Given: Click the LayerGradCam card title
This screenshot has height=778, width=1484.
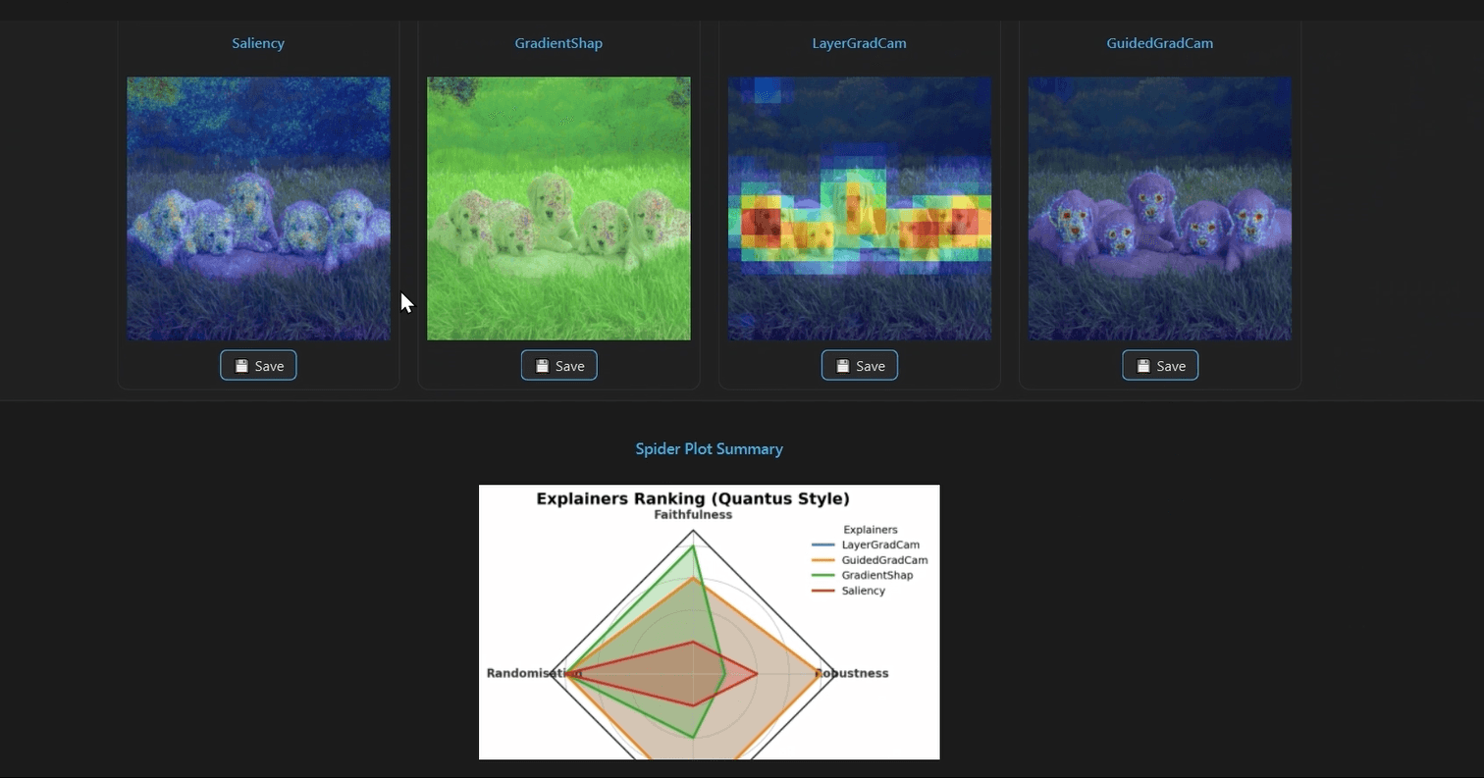Looking at the screenshot, I should click(859, 43).
